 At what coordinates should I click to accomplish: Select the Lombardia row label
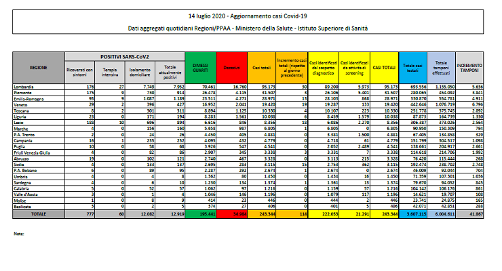point(24,87)
